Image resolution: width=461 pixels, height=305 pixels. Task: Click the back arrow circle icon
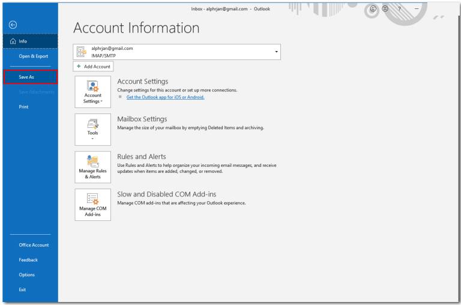coord(13,25)
